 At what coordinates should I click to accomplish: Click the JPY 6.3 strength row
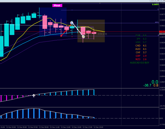tap(141, 39)
